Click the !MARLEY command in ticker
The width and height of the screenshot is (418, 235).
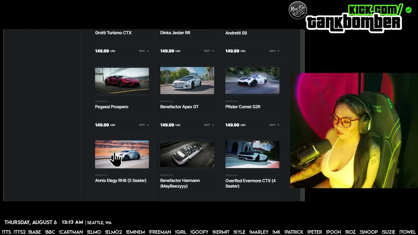(x=259, y=232)
